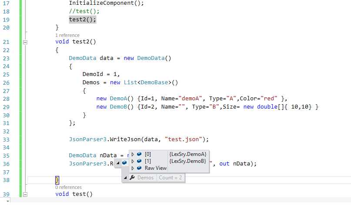Click the test2 method name on line 21

click(81, 42)
